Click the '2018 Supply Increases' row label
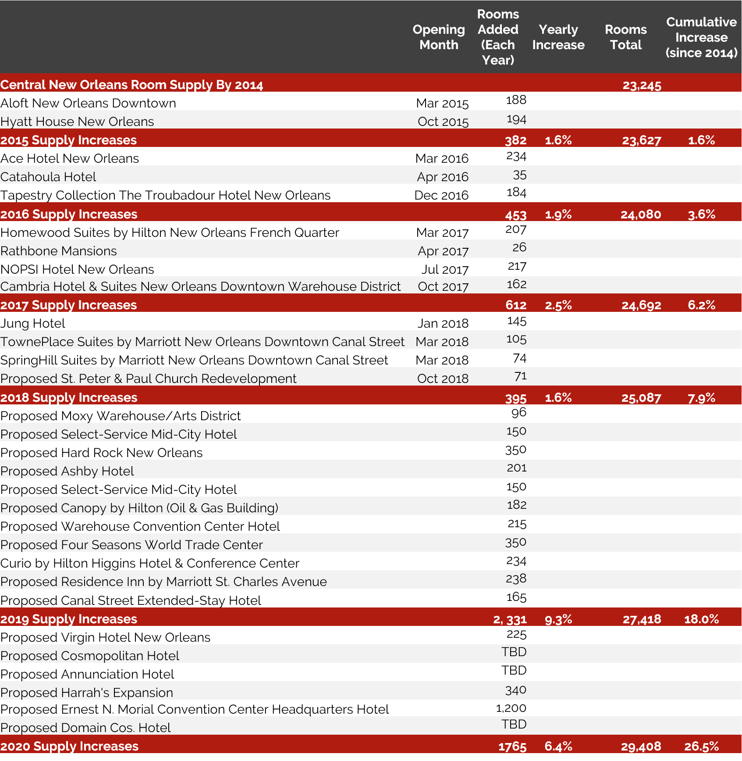The width and height of the screenshot is (742, 761). (x=69, y=397)
